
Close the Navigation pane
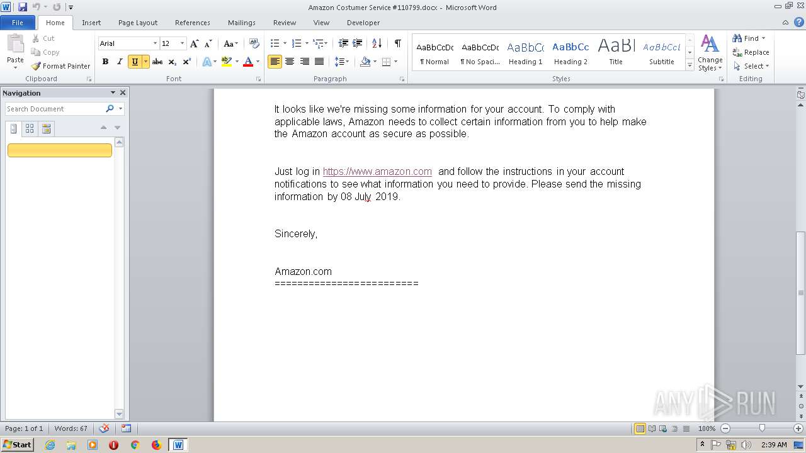123,92
